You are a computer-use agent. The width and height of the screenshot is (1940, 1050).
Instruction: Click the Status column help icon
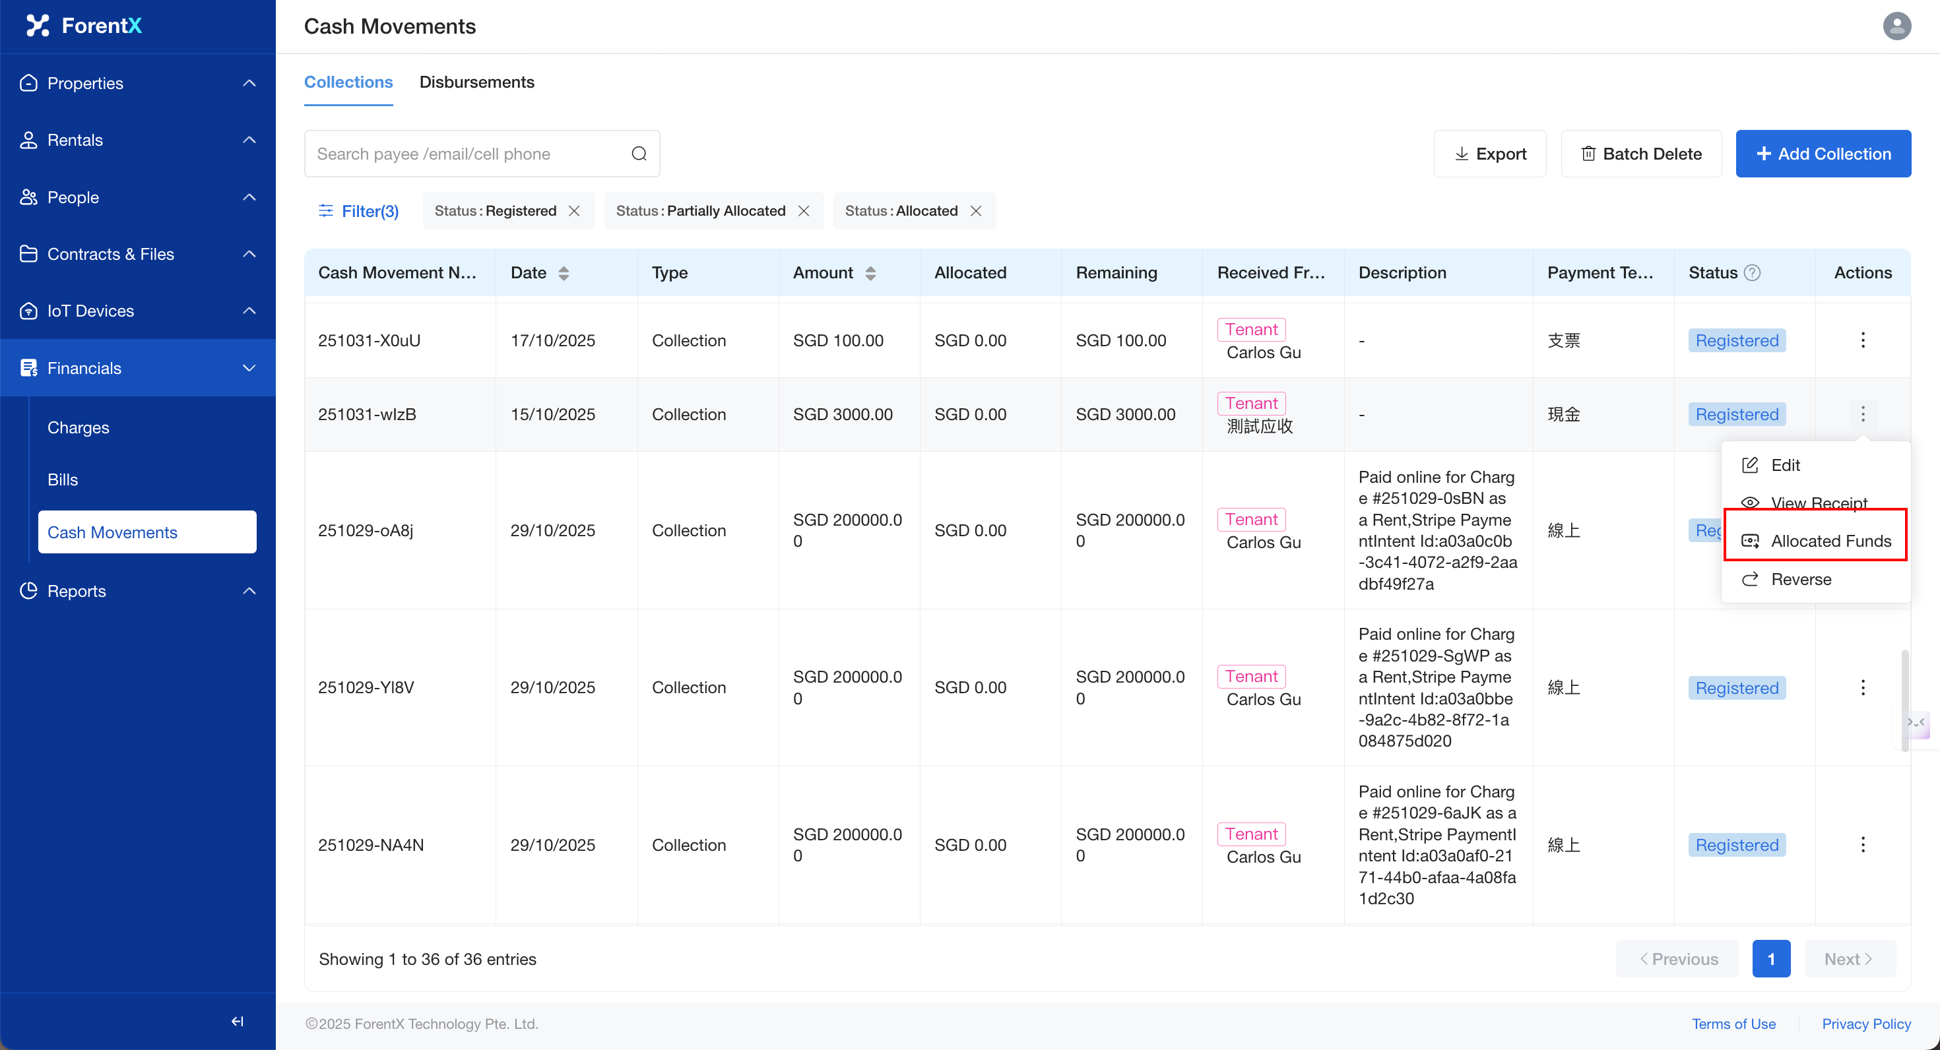(1753, 272)
